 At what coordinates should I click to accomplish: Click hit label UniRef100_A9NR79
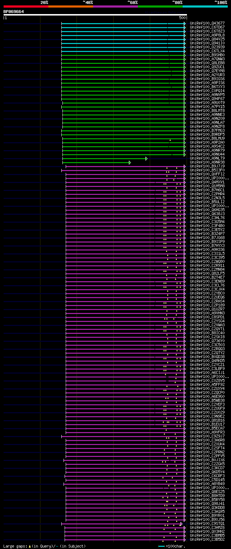207,150
